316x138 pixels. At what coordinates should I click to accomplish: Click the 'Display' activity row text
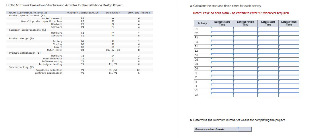(x=57, y=44)
